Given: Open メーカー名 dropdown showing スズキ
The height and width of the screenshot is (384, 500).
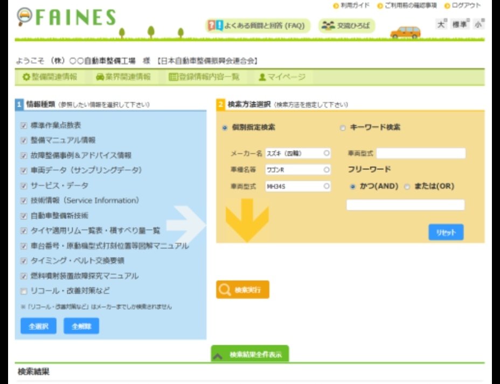Looking at the screenshot, I should [x=298, y=153].
